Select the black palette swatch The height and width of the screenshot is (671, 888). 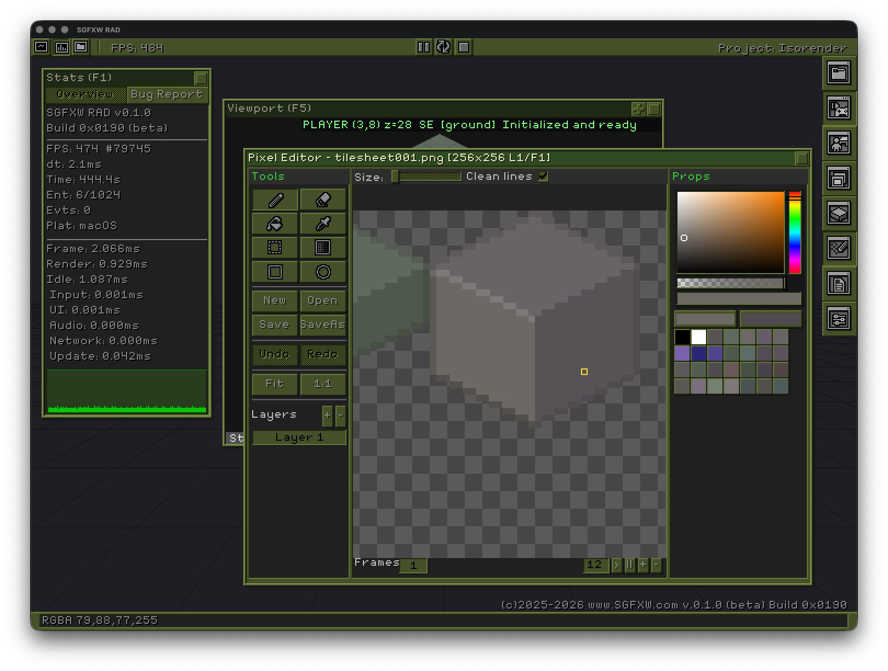[x=682, y=337]
